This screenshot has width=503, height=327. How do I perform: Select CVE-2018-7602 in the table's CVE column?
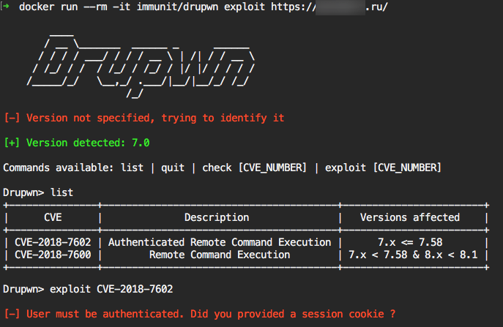pos(53,242)
